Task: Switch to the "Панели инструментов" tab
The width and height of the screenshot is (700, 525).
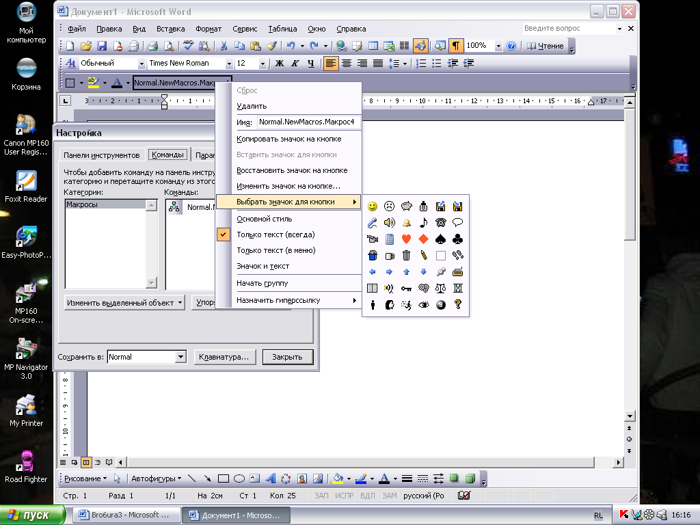Action: point(102,155)
